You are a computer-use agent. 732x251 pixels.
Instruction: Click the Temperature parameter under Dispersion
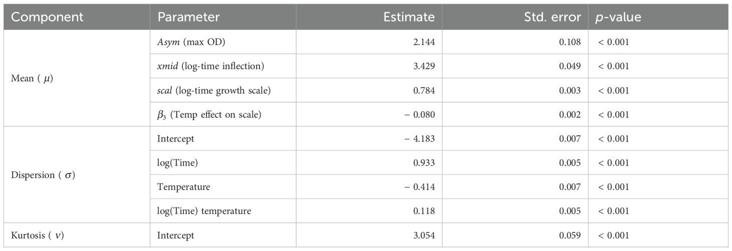coord(184,186)
